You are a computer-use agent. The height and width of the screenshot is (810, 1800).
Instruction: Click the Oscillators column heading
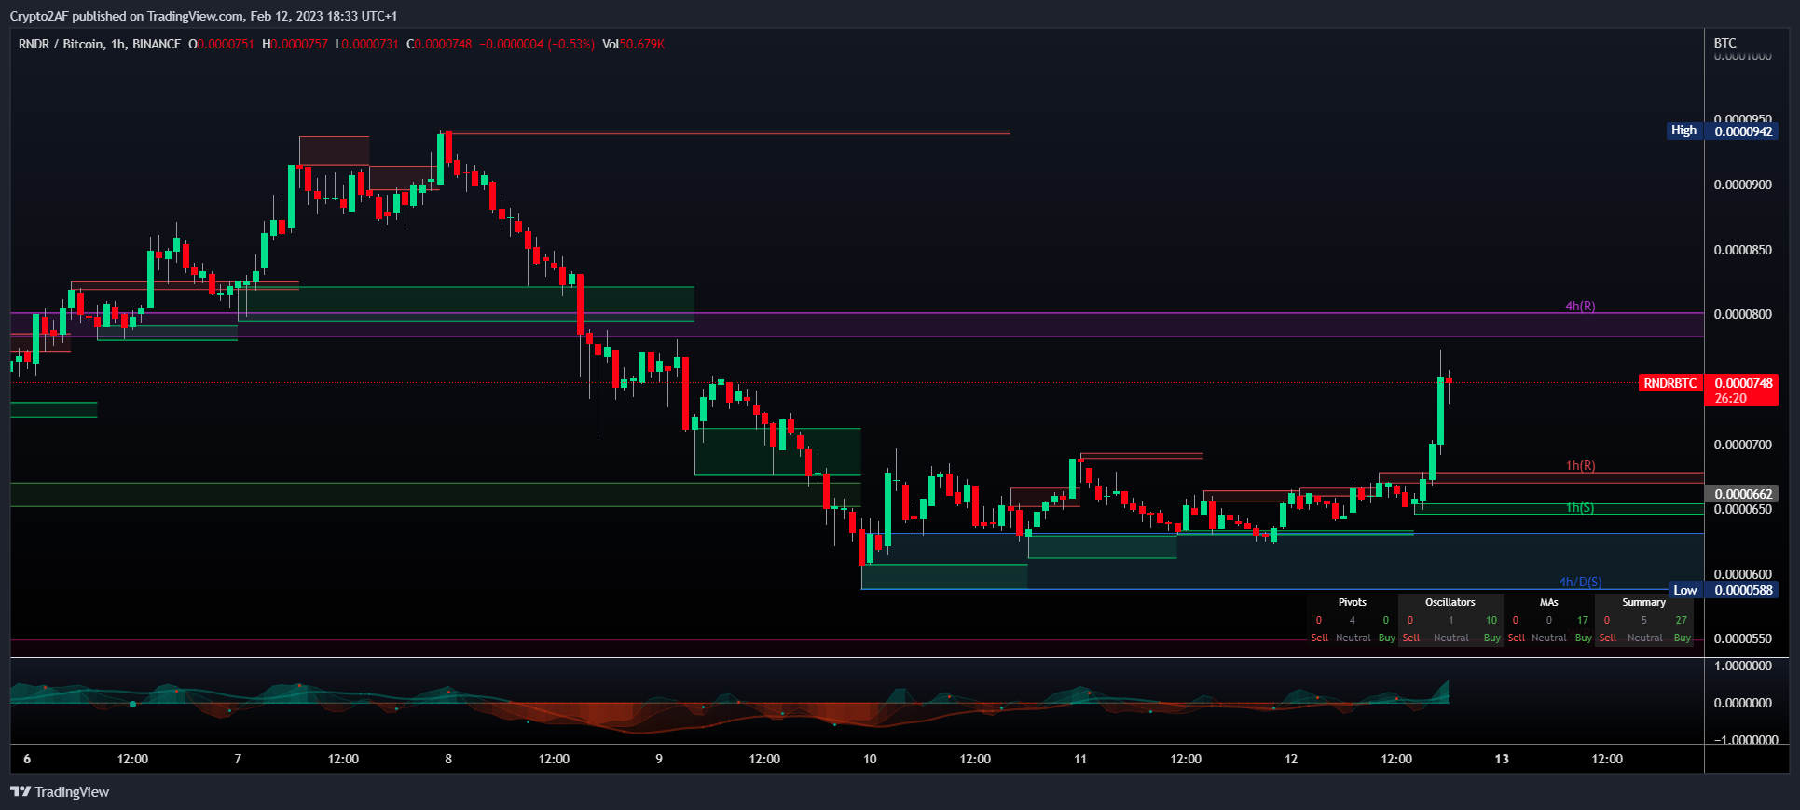coord(1450,602)
